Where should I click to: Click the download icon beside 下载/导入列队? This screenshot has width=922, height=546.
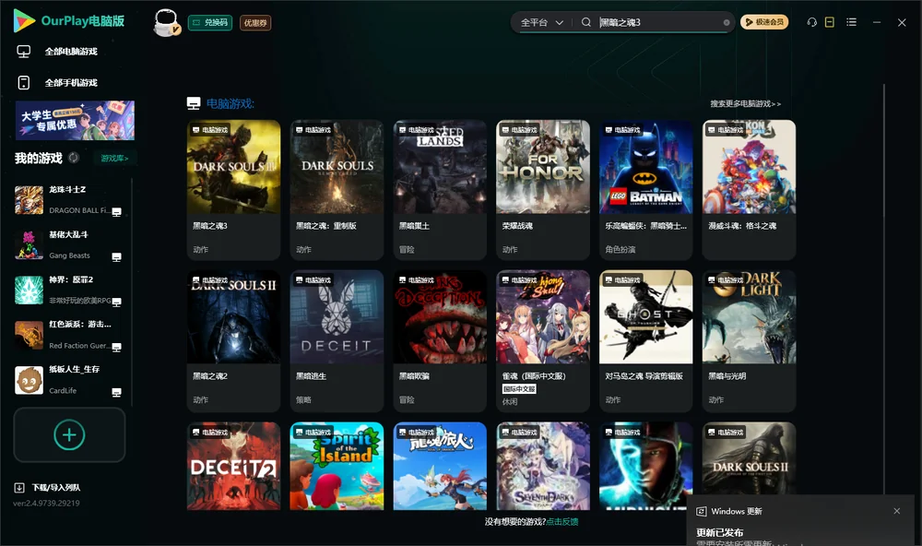(x=18, y=487)
